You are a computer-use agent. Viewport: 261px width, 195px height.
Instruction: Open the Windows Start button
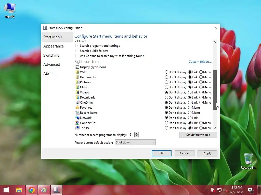click(6, 190)
